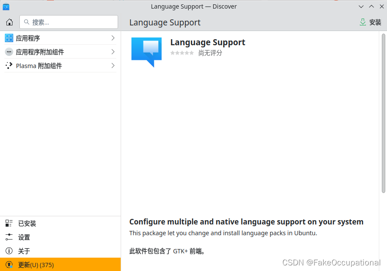387x271 pixels.
Task: Open the 已安装 installed page
Action: [60, 223]
